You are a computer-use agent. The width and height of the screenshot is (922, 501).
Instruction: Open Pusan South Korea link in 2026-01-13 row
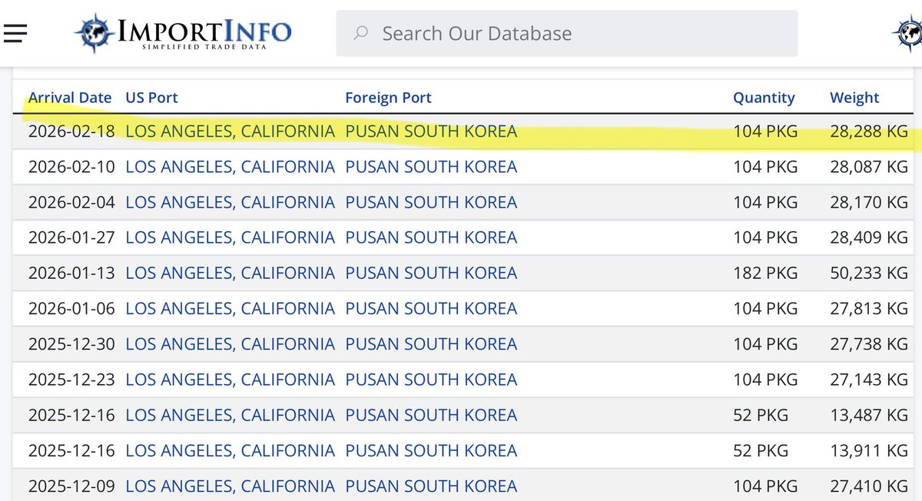[431, 273]
